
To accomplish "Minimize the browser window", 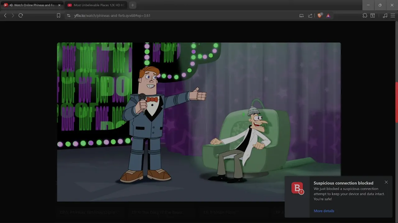I will 368,5.
